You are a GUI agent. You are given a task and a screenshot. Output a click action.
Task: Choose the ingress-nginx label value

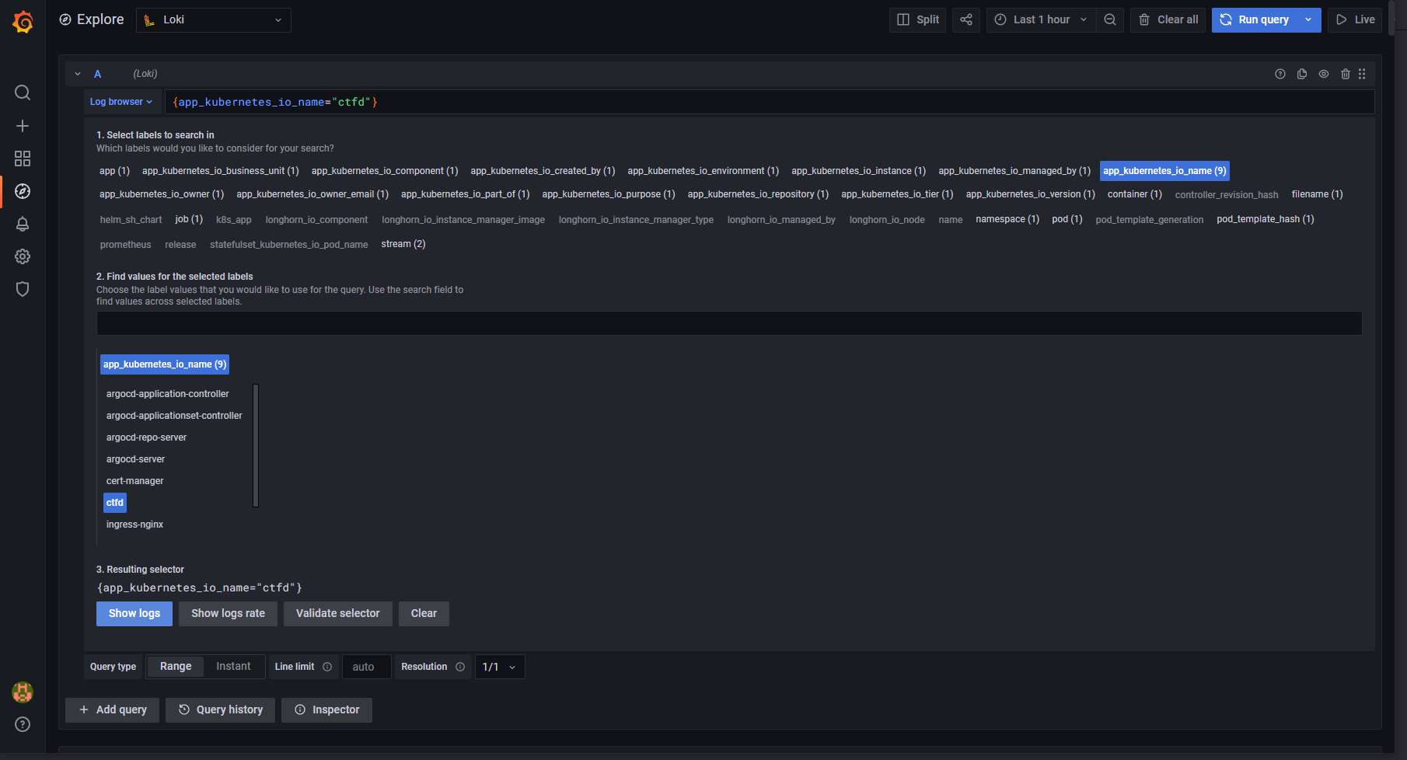pos(134,525)
